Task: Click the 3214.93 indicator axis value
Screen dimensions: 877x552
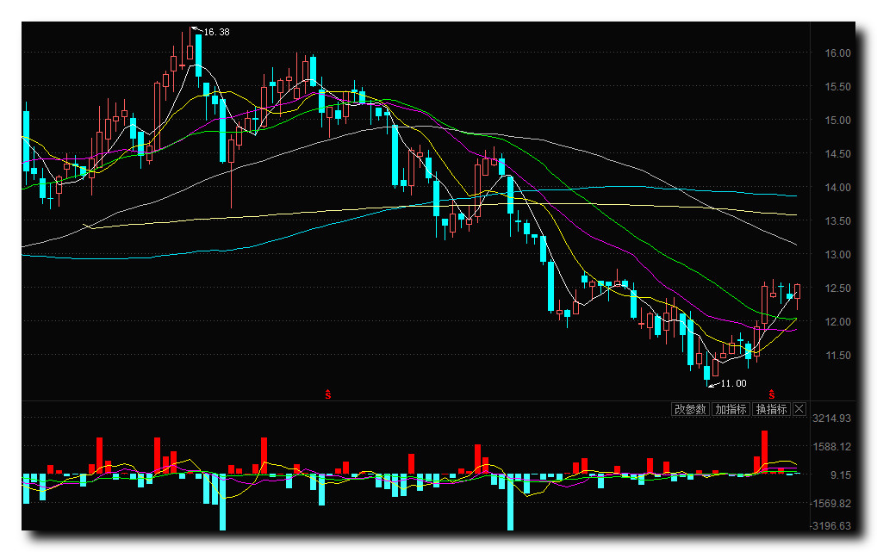Action: point(831,419)
